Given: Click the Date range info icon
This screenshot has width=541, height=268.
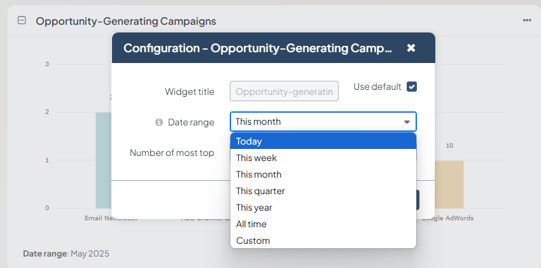Looking at the screenshot, I should pyautogui.click(x=159, y=122).
